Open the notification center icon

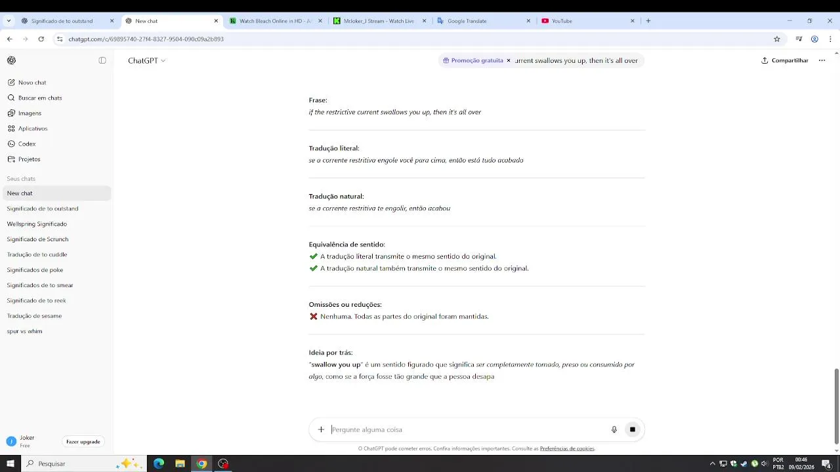[x=827, y=464]
